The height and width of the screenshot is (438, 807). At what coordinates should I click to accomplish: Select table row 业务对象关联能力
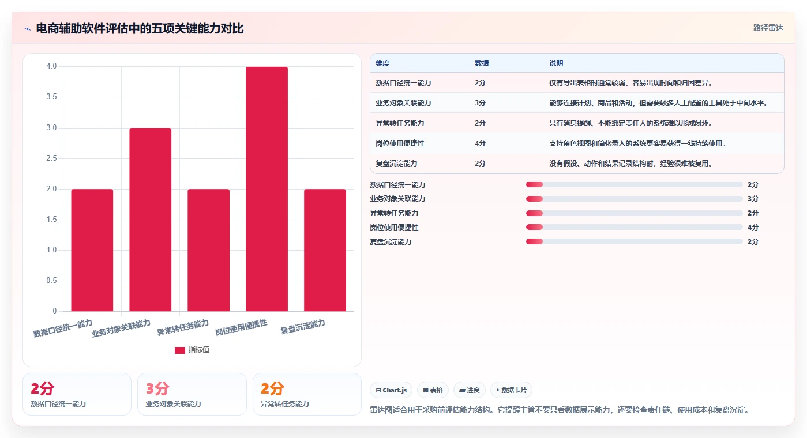pos(577,103)
